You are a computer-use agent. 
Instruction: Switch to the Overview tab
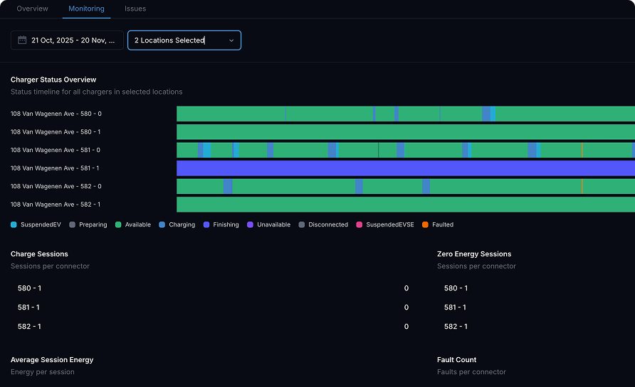point(32,9)
